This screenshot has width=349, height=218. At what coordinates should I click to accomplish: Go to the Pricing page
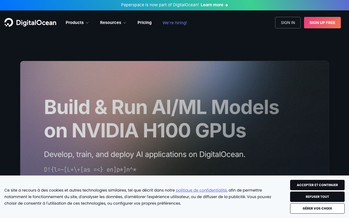coord(145,23)
